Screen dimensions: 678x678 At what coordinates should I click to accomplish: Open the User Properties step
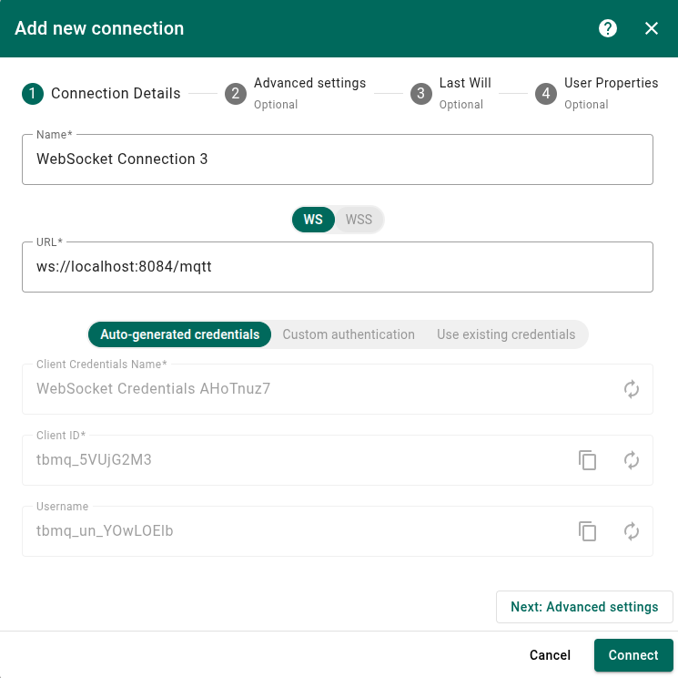click(x=597, y=93)
